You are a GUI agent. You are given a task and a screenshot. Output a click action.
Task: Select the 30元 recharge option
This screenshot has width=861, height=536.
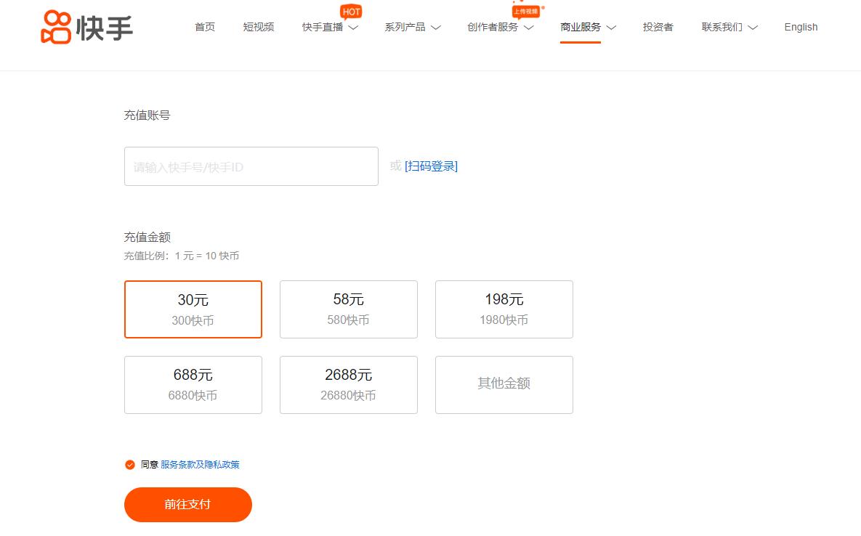tap(193, 309)
